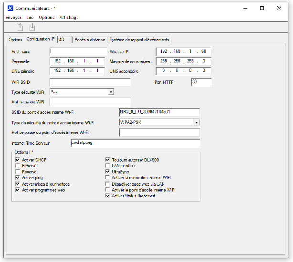Enable Activer le point d'accès interne WiFi
This screenshot has height=262, width=293.
(107, 190)
